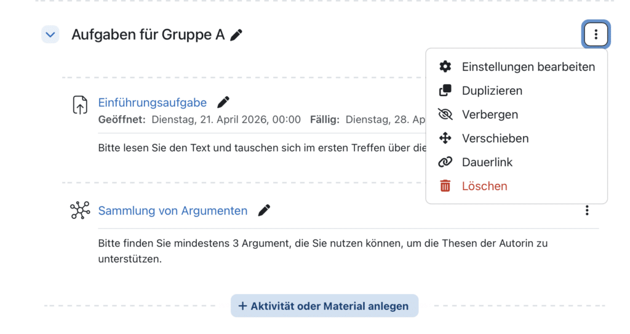Click the Aufgaben für Gruppe A section title
This screenshot has width=630, height=334.
coord(148,35)
